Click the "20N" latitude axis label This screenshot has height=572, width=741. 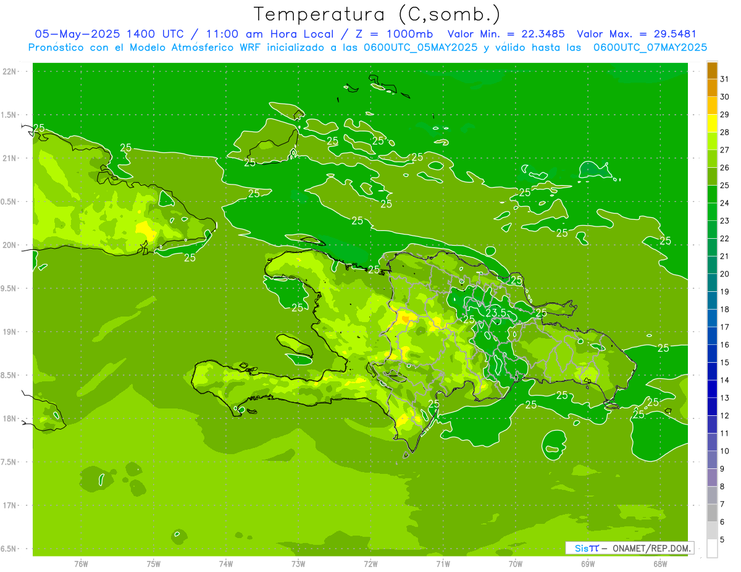click(x=9, y=245)
